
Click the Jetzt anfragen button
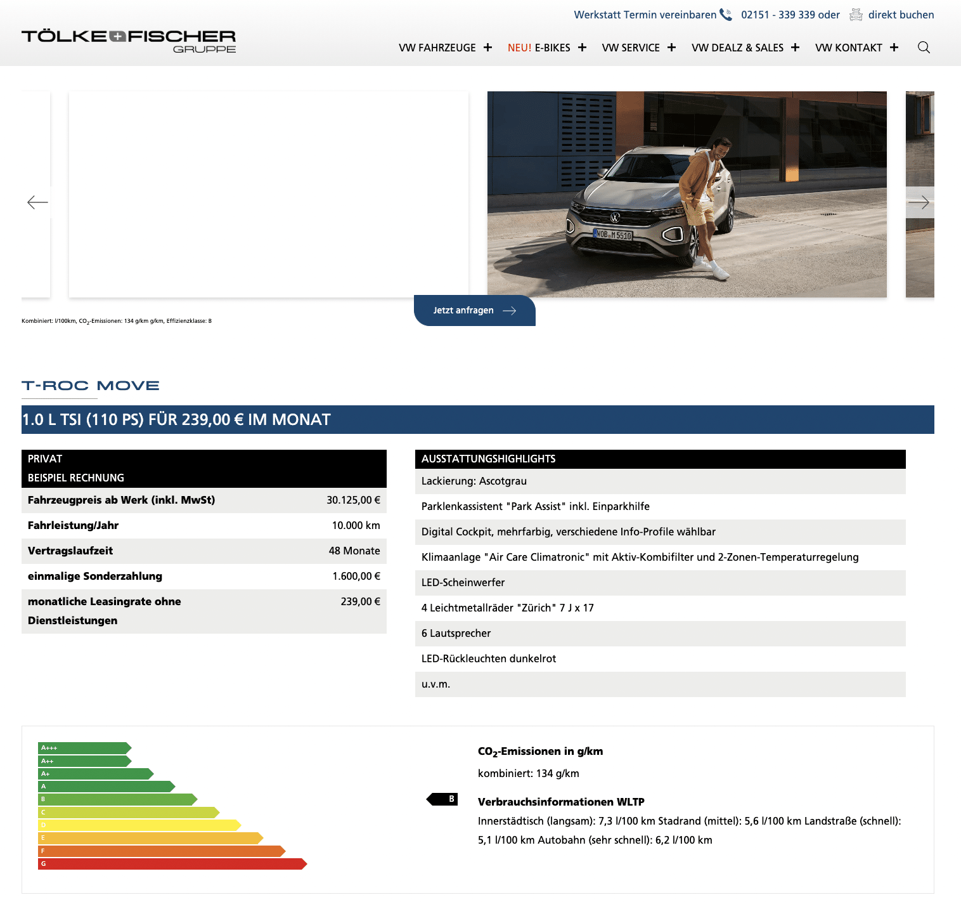click(x=475, y=310)
